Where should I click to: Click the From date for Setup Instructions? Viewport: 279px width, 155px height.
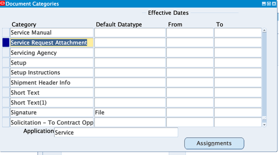190,73
